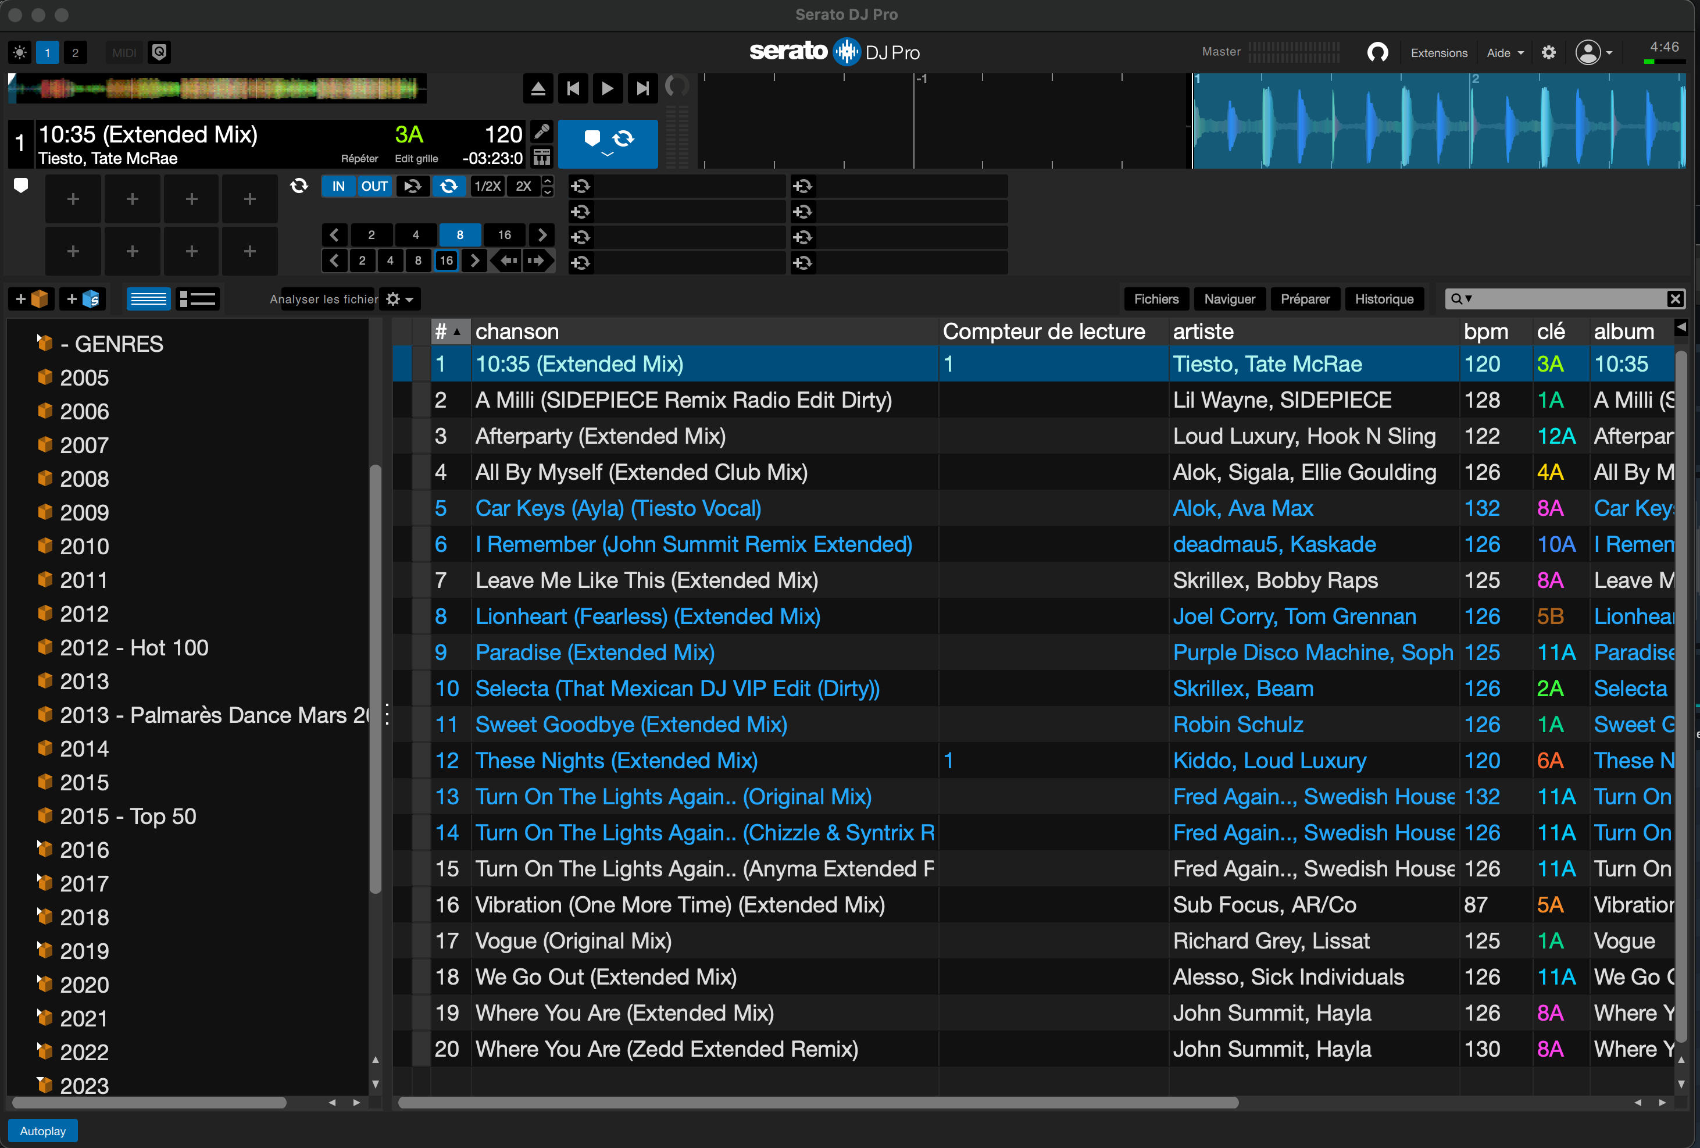Add a smart crate with the plus icon
Image resolution: width=1700 pixels, height=1148 pixels.
pyautogui.click(x=83, y=298)
